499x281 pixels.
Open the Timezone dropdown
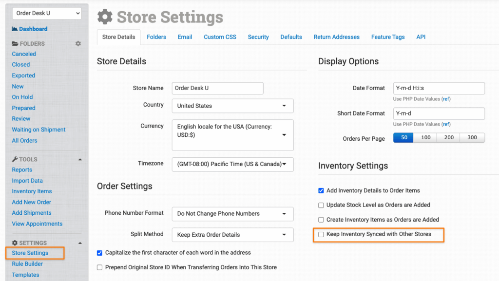(232, 164)
